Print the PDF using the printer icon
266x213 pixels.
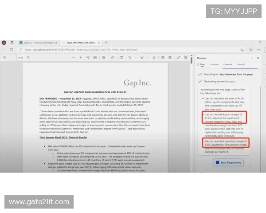point(163,57)
